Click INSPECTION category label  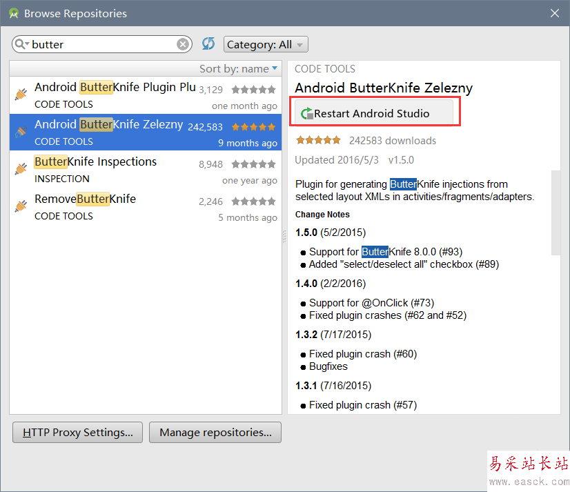pos(62,179)
